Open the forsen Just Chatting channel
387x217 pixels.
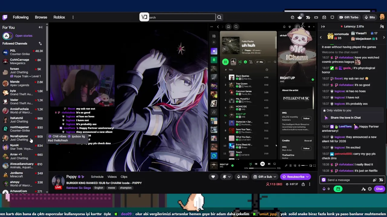pos(23,72)
